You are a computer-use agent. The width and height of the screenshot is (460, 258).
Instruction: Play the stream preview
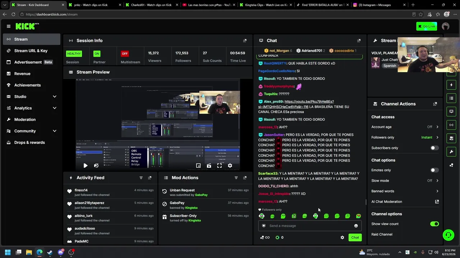coord(85,166)
